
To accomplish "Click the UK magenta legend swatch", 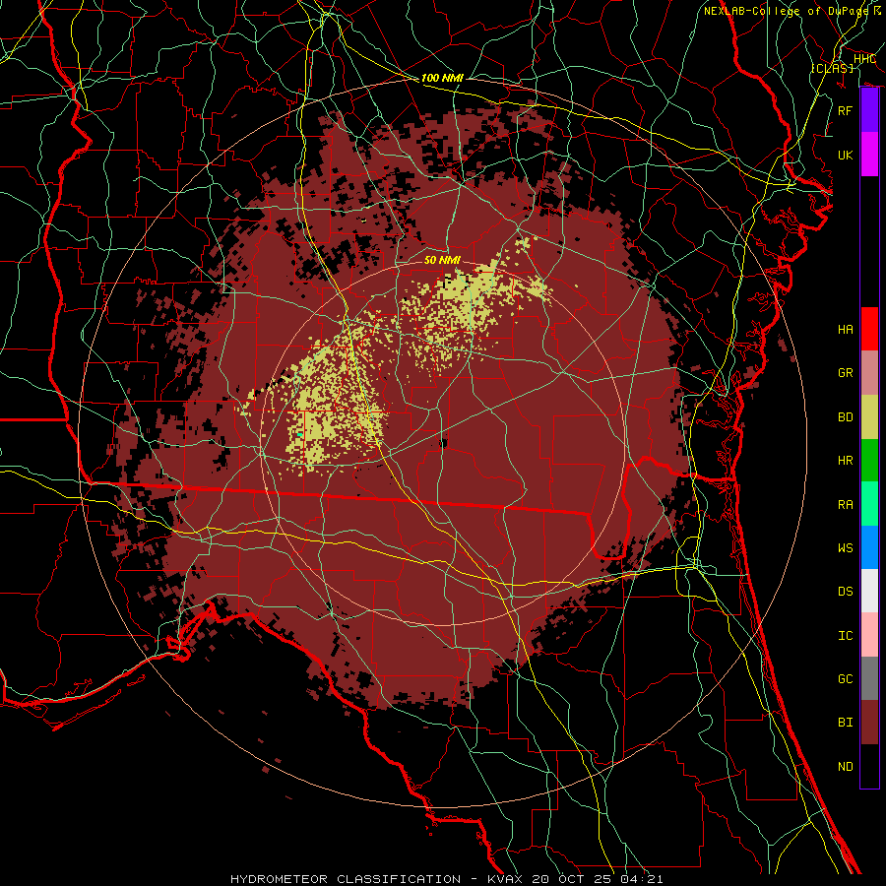I will (869, 155).
